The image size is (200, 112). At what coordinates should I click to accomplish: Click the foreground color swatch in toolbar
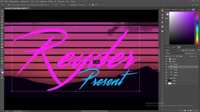1,71
